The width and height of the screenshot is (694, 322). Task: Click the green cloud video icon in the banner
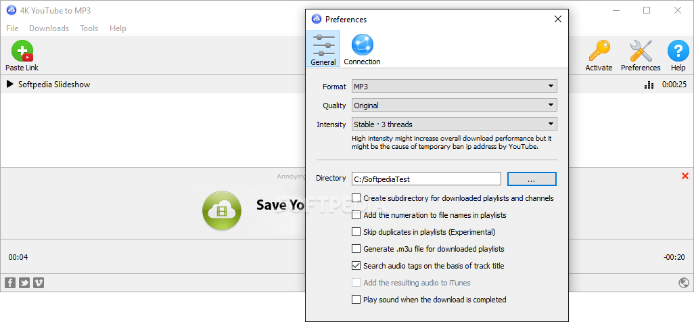(222, 210)
